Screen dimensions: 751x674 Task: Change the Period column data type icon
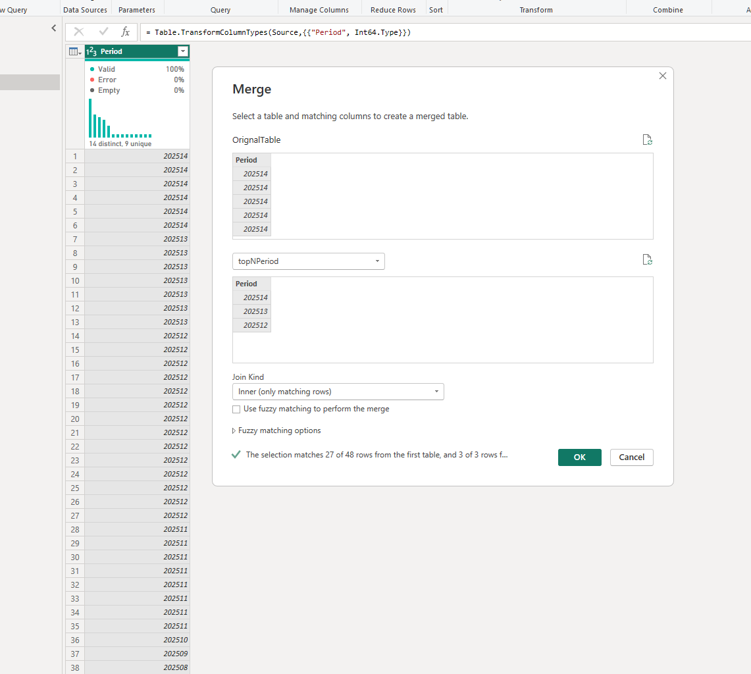coord(91,51)
